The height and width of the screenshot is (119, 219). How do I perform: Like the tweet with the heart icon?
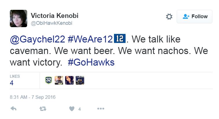[72, 109]
